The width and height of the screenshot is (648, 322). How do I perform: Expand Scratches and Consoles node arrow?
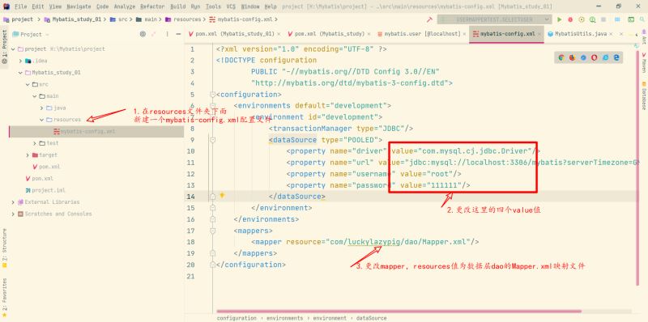tap(13, 214)
